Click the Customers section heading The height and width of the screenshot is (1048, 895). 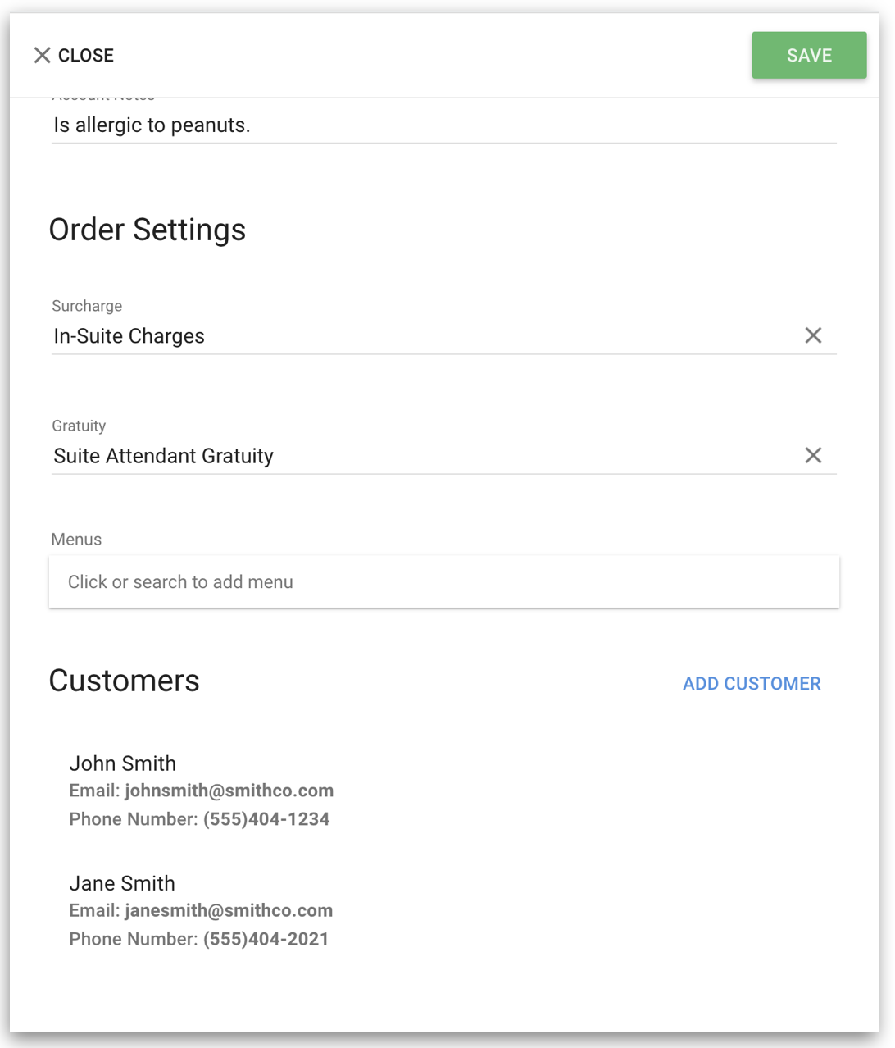(125, 681)
